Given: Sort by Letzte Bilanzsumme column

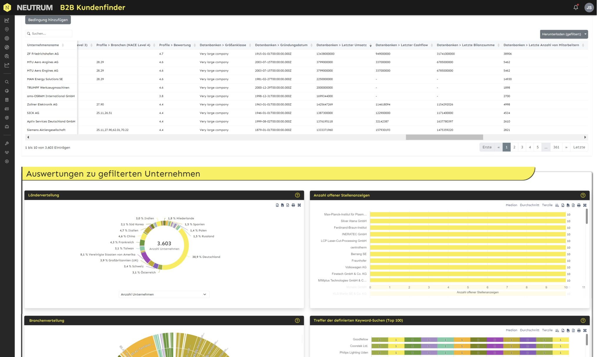Looking at the screenshot, I should pyautogui.click(x=468, y=45).
